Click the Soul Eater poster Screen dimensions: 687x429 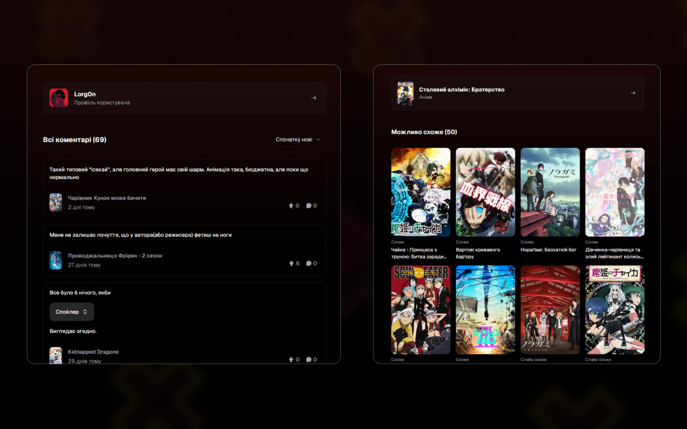(x=421, y=310)
